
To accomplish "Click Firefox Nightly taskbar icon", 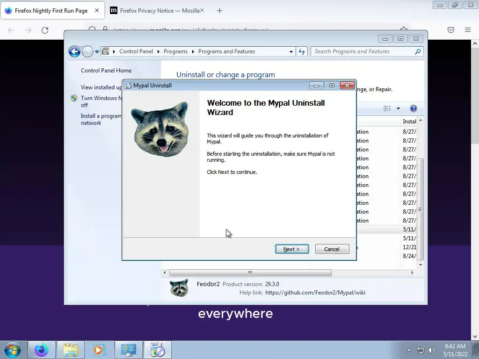I will click(42, 350).
